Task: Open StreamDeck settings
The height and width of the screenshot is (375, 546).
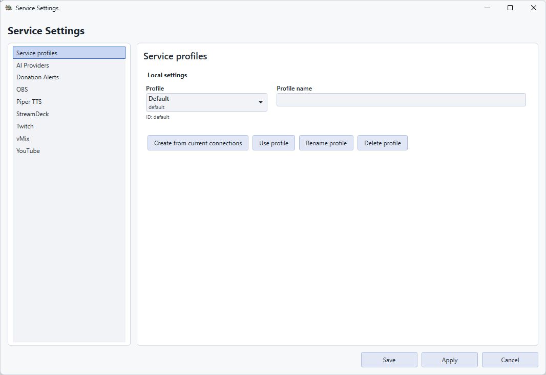Action: click(x=69, y=114)
